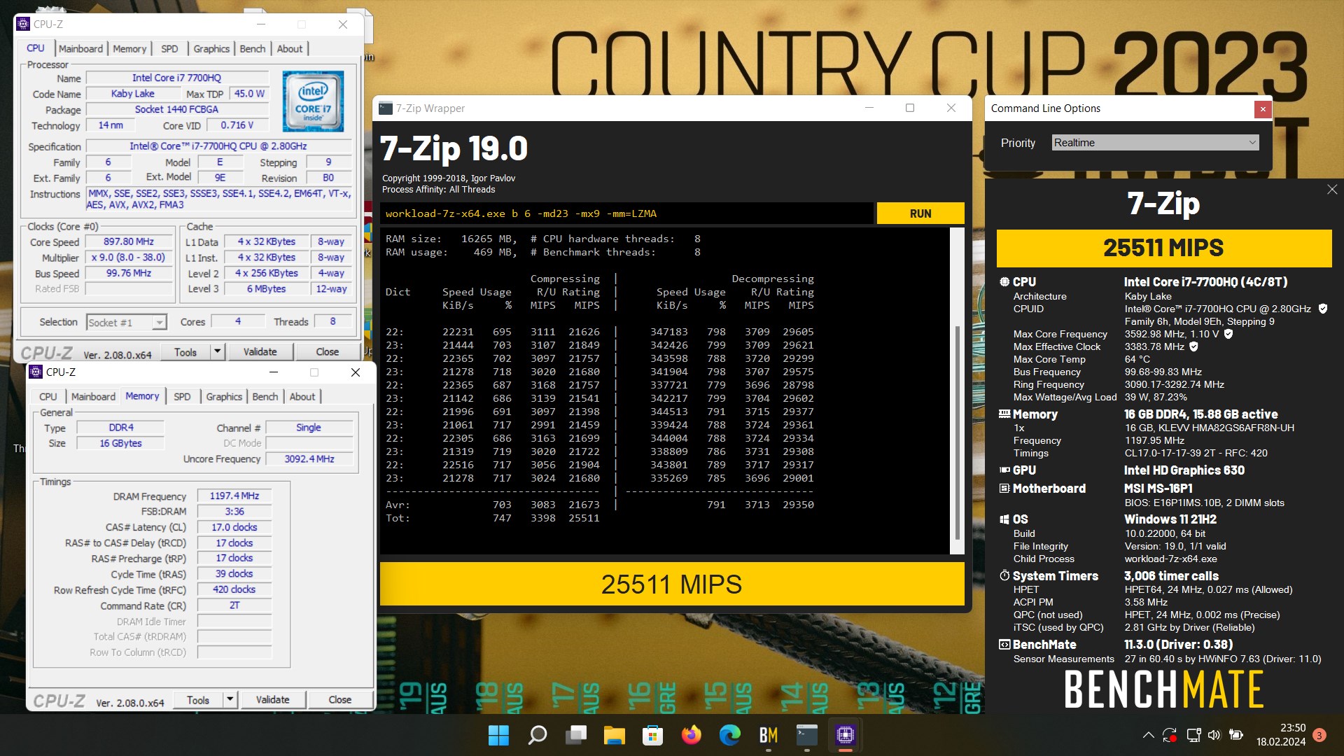Open taskbar Search magnifier icon
This screenshot has width=1344, height=756.
pyautogui.click(x=538, y=735)
